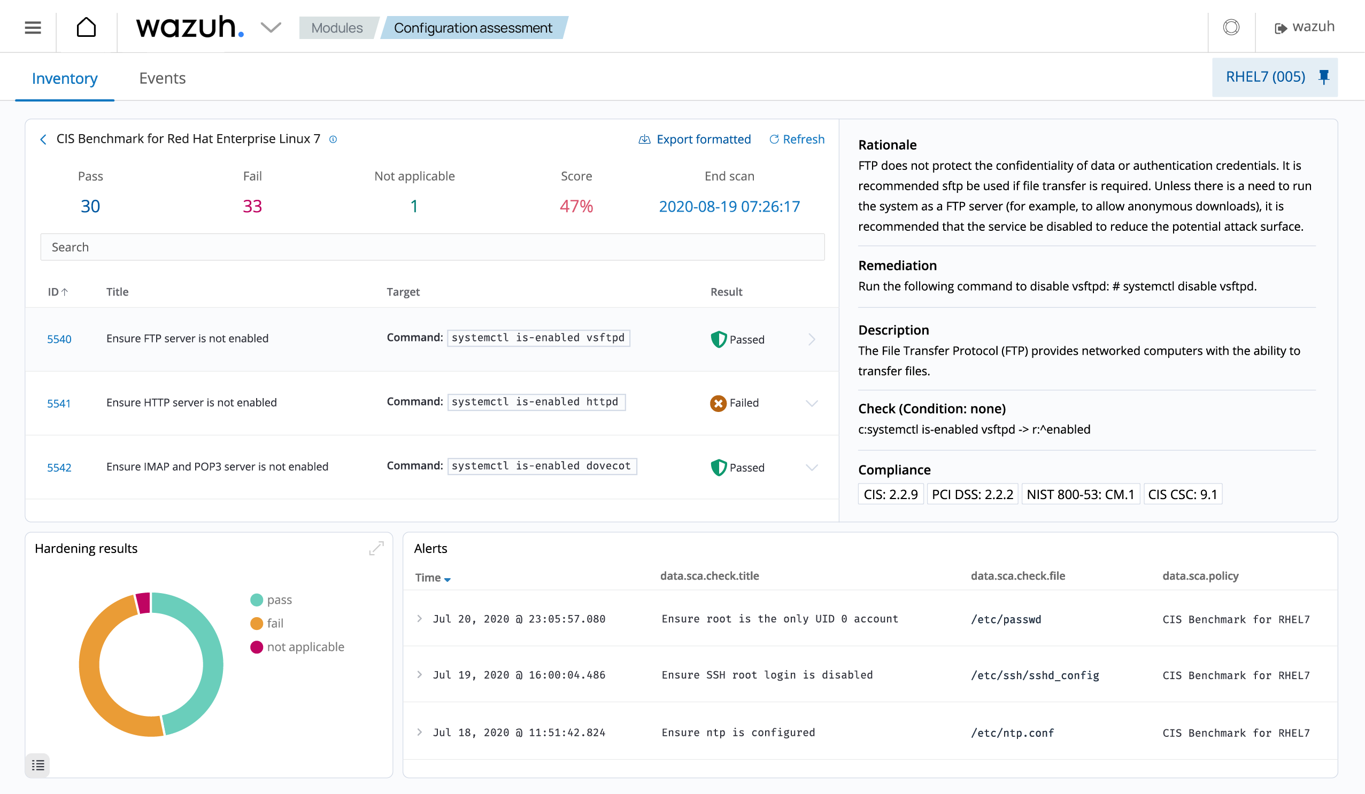The width and height of the screenshot is (1365, 794).
Task: Expand the Wazuh menu chevron dropdown
Action: (271, 27)
